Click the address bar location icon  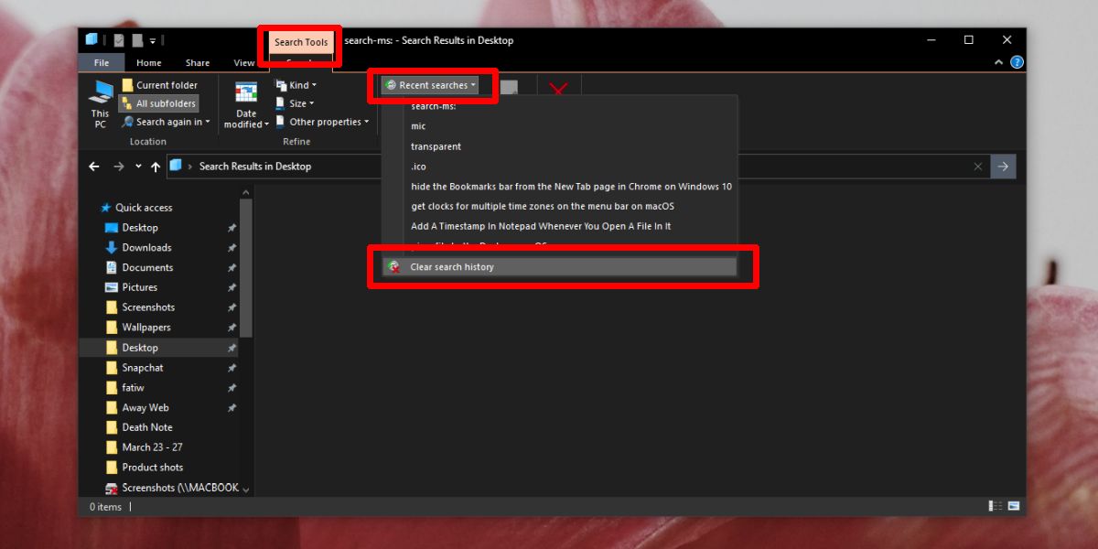click(x=176, y=166)
